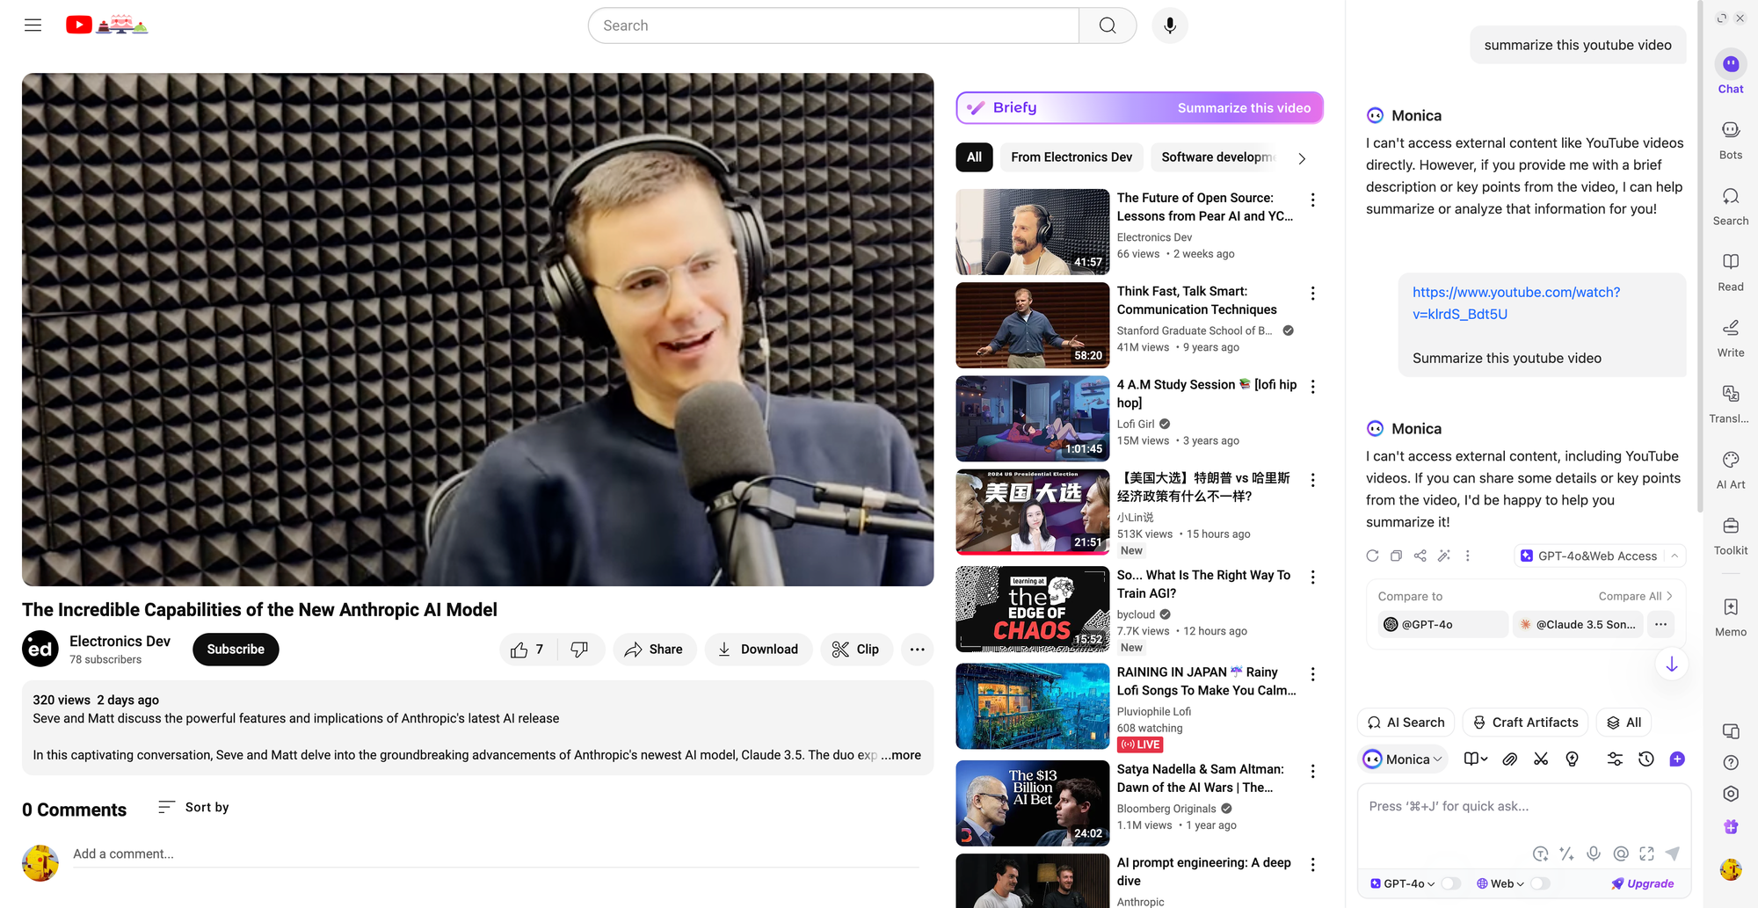This screenshot has width=1758, height=908.
Task: Click the lightbulb prompt ideas icon
Action: (x=1573, y=759)
